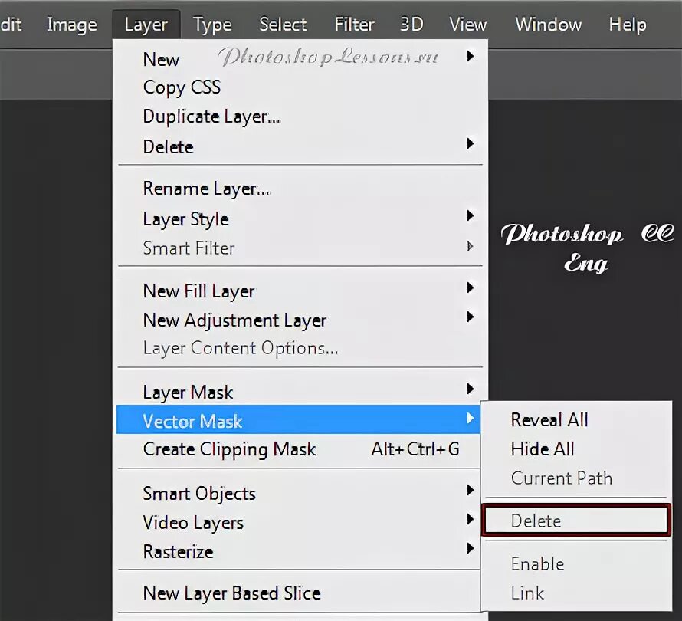Expand New Adjustment Layer submenu

coord(300,320)
